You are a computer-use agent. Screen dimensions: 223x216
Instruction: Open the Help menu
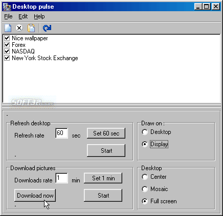click(39, 16)
